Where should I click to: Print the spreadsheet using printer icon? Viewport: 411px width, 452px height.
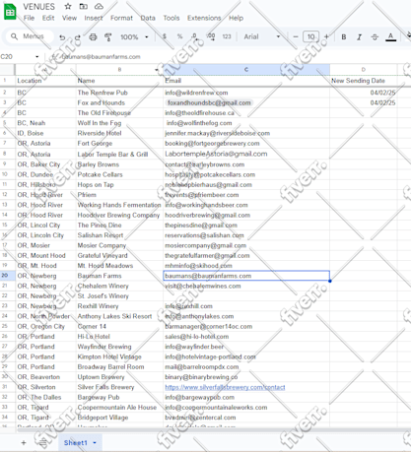pyautogui.click(x=93, y=36)
